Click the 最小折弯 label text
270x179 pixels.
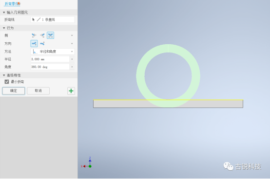click(18, 82)
